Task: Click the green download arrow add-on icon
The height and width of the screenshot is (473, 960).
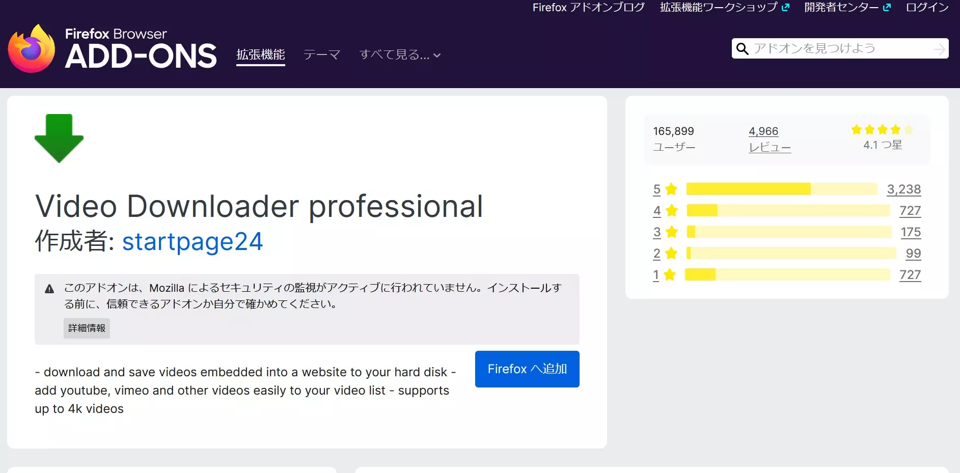Action: 59,138
